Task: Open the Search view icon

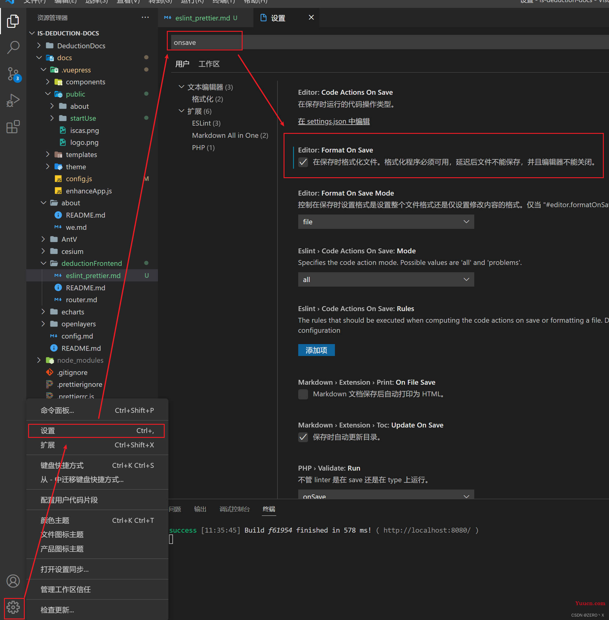Action: 13,47
